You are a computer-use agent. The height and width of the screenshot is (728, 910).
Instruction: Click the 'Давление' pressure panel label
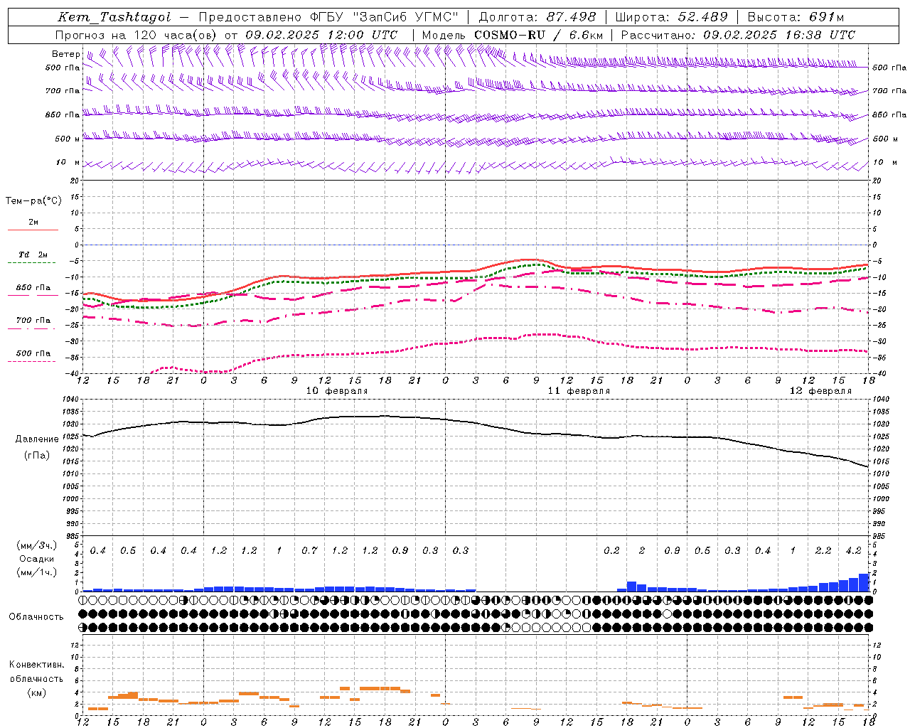pyautogui.click(x=37, y=439)
